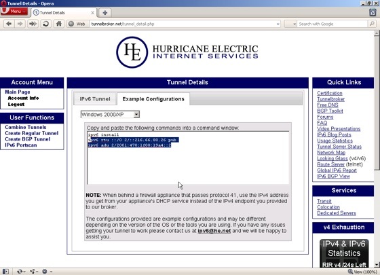Switch to the Example Configurations tab
This screenshot has height=275, width=380.
point(153,99)
